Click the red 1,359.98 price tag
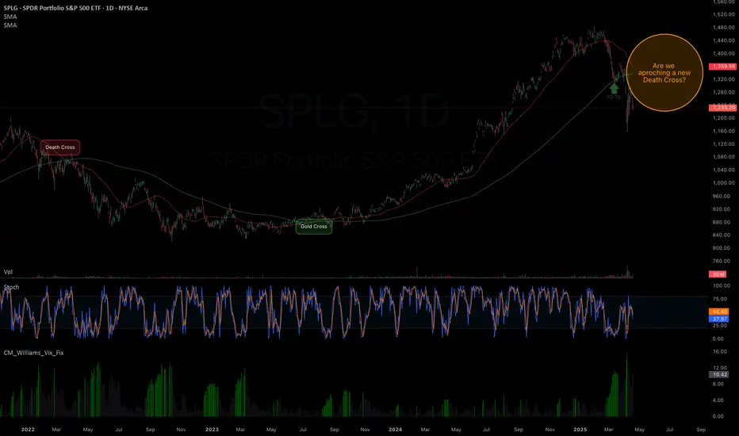The image size is (739, 436). click(x=723, y=67)
